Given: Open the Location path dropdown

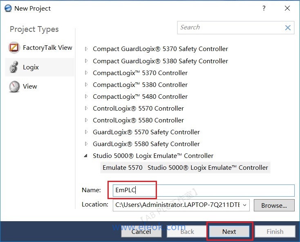Looking at the screenshot, I should pyautogui.click(x=244, y=205).
